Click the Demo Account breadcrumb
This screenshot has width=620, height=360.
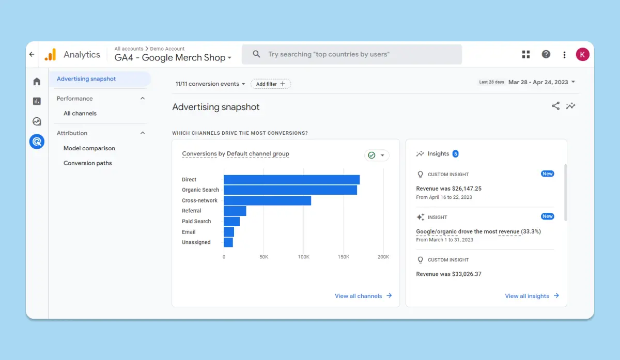point(167,49)
